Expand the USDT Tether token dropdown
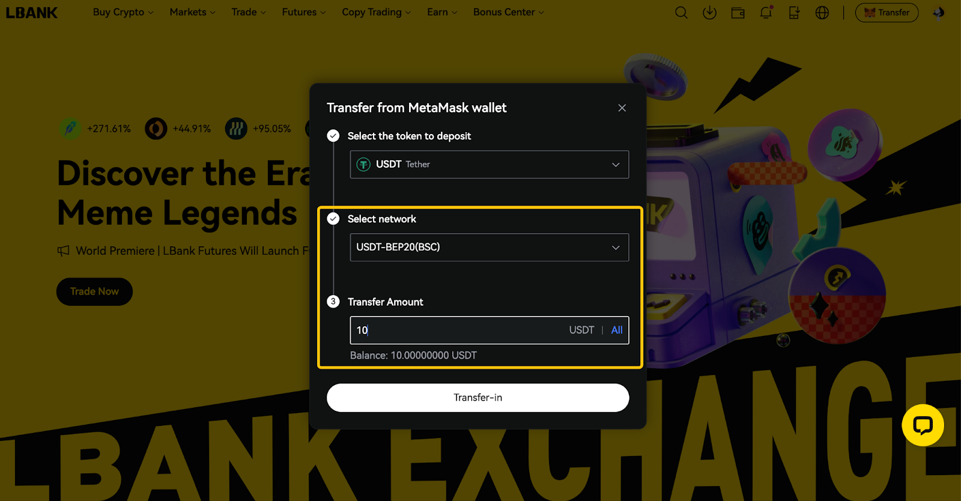Viewport: 961px width, 501px height. click(490, 165)
